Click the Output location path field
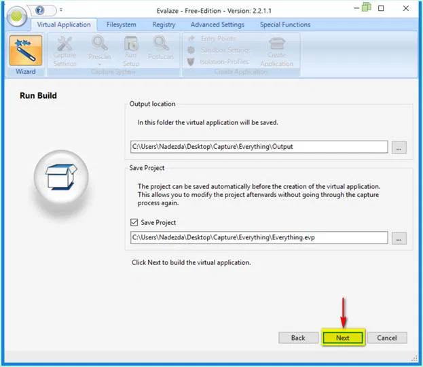The height and width of the screenshot is (367, 423). pos(259,147)
